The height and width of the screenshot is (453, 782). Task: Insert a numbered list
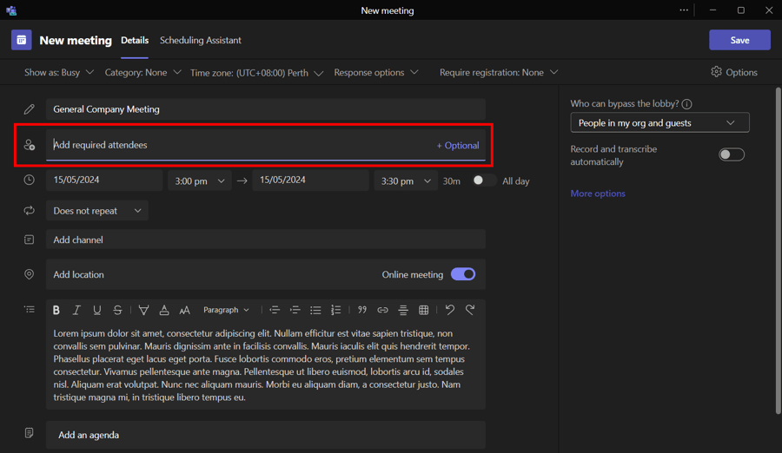(335, 310)
